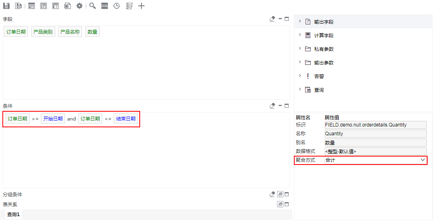
Task: Click the 聚合方式 property label
Action: 305,160
